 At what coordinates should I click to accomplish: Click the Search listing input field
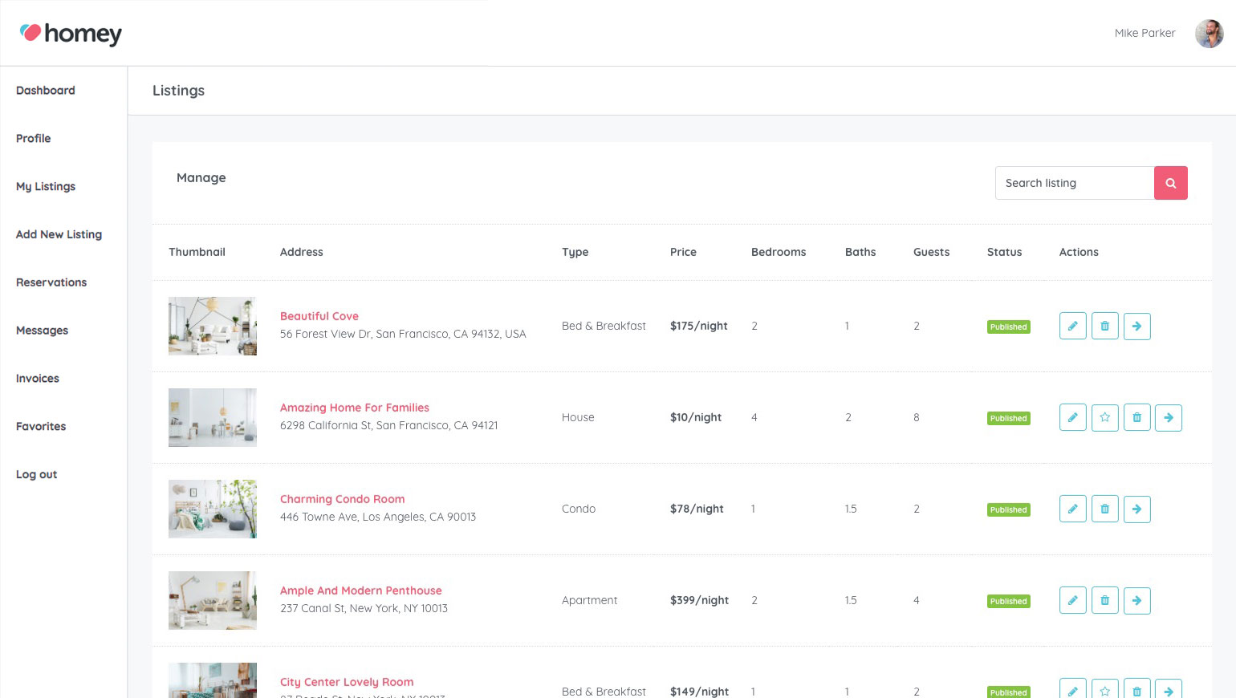pyautogui.click(x=1074, y=183)
